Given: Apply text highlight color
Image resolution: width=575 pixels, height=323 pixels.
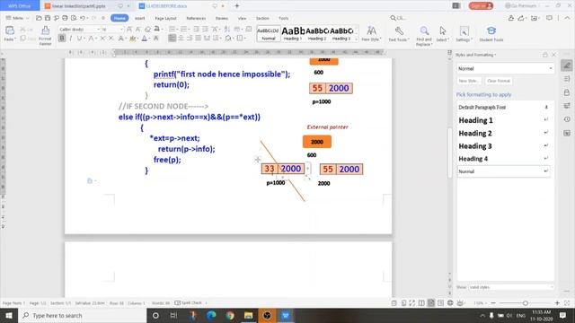Looking at the screenshot, I should 133,38.
